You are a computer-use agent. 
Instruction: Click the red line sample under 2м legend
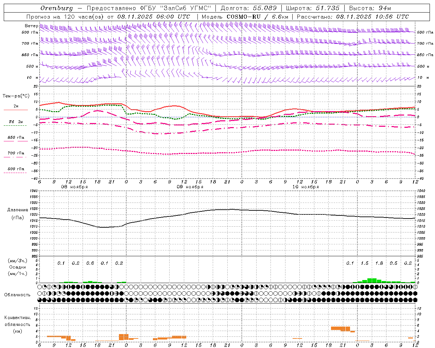pyautogui.click(x=16, y=110)
